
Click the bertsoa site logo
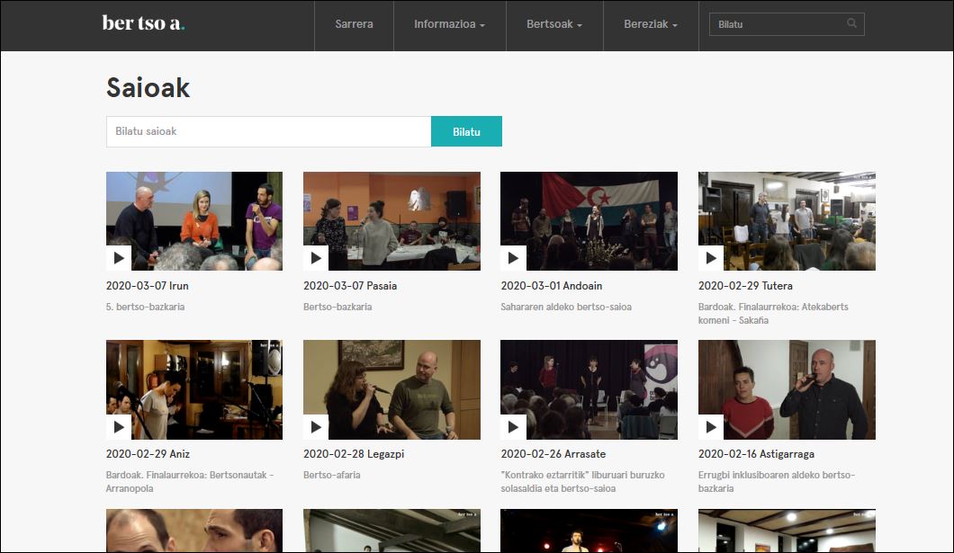coord(143,23)
